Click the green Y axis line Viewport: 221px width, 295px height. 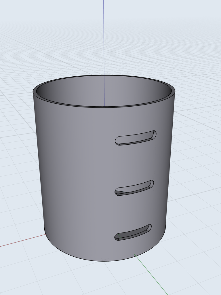pos(151,274)
